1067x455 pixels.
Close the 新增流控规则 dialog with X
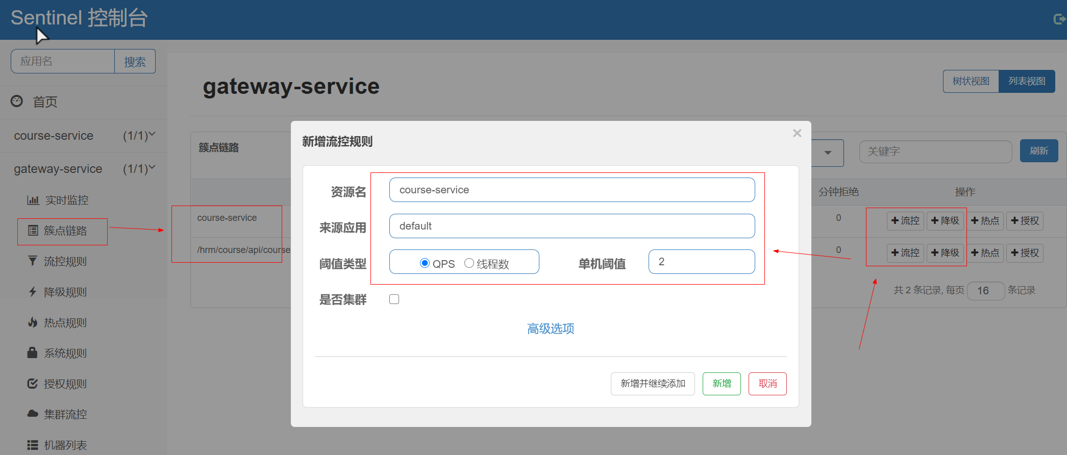coord(797,133)
